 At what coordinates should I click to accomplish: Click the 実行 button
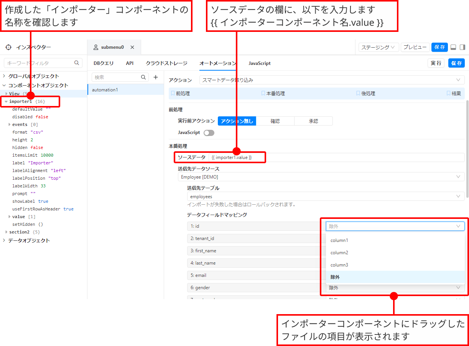click(436, 63)
